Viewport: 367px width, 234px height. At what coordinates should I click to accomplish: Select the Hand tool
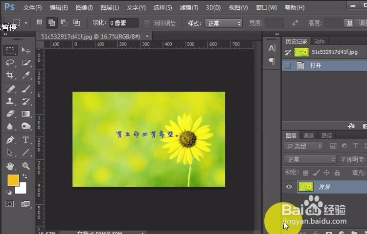click(10, 166)
